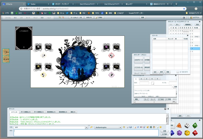203x139 pixels.
Task: Click the 共有メモ button
Action: pyautogui.click(x=89, y=18)
